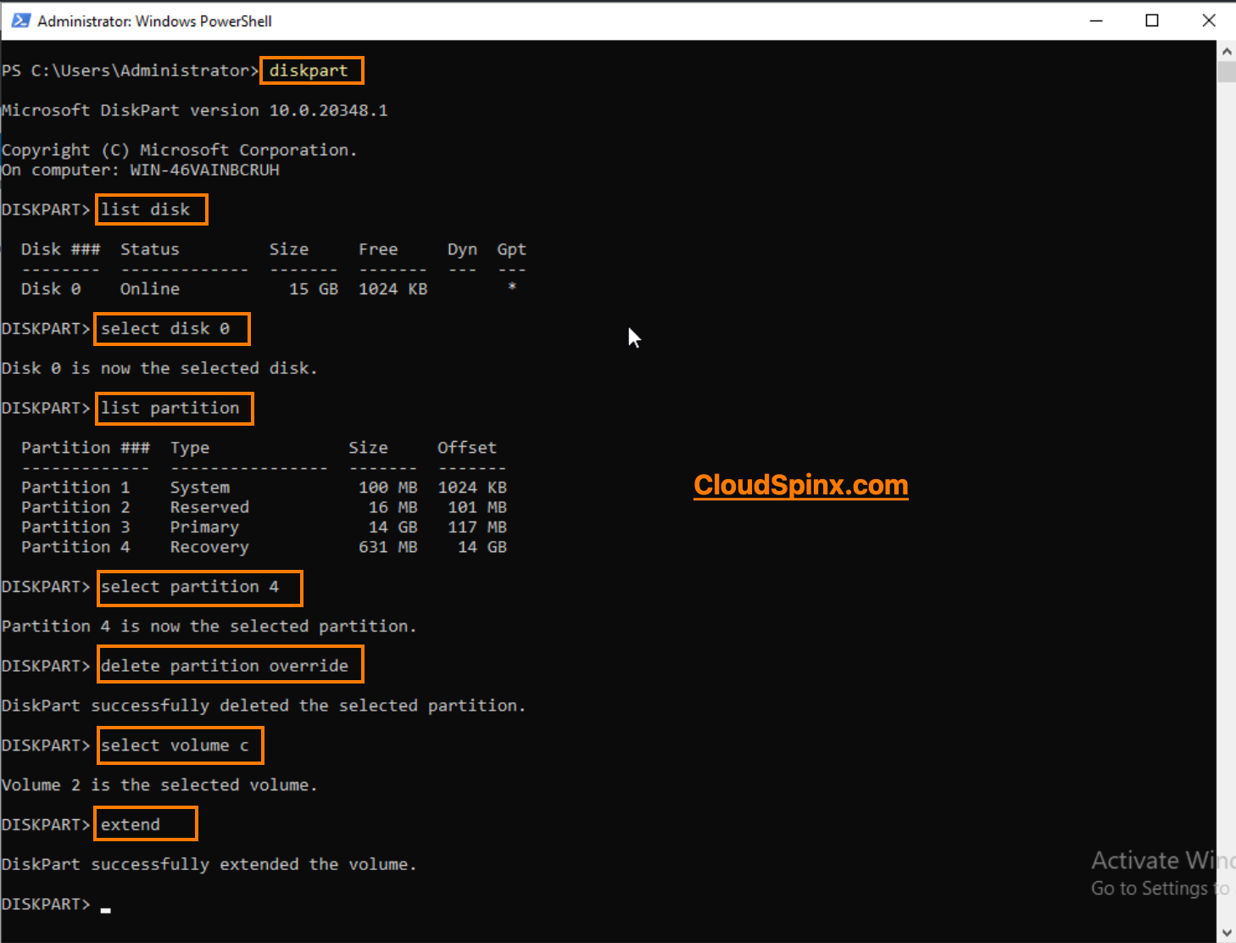Click the highlighted list partition command
The width and height of the screenshot is (1236, 943).
[173, 408]
